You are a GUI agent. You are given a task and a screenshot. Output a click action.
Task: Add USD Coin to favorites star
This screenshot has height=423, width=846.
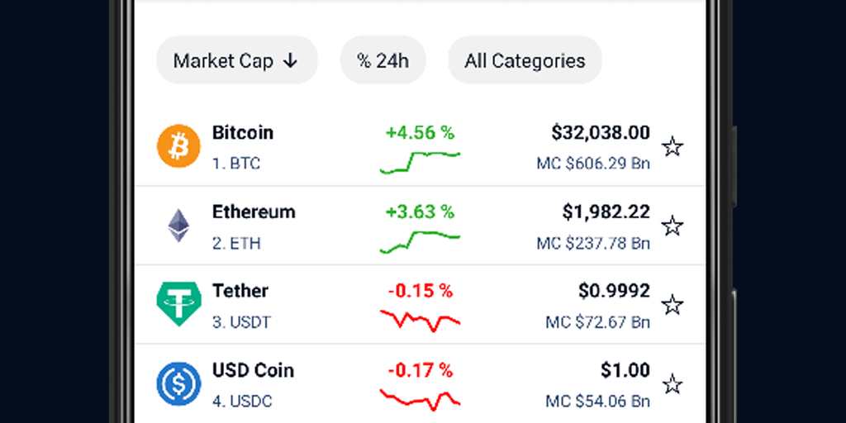tap(673, 383)
